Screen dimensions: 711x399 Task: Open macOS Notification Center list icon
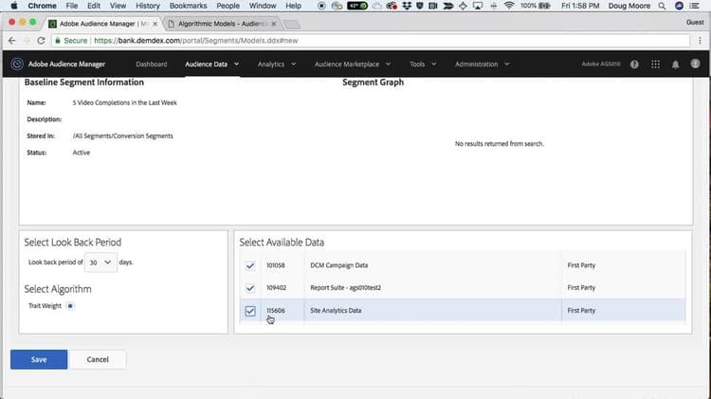(694, 6)
